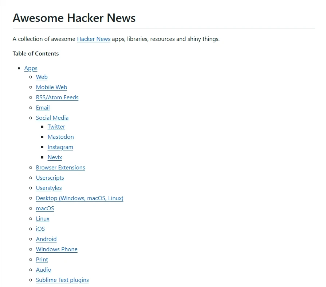Jump to the Linux section
Image resolution: width=326 pixels, height=287 pixels.
tap(43, 218)
